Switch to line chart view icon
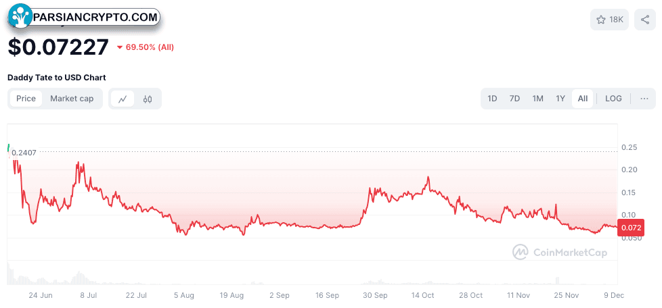The height and width of the screenshot is (308, 662). pyautogui.click(x=123, y=99)
